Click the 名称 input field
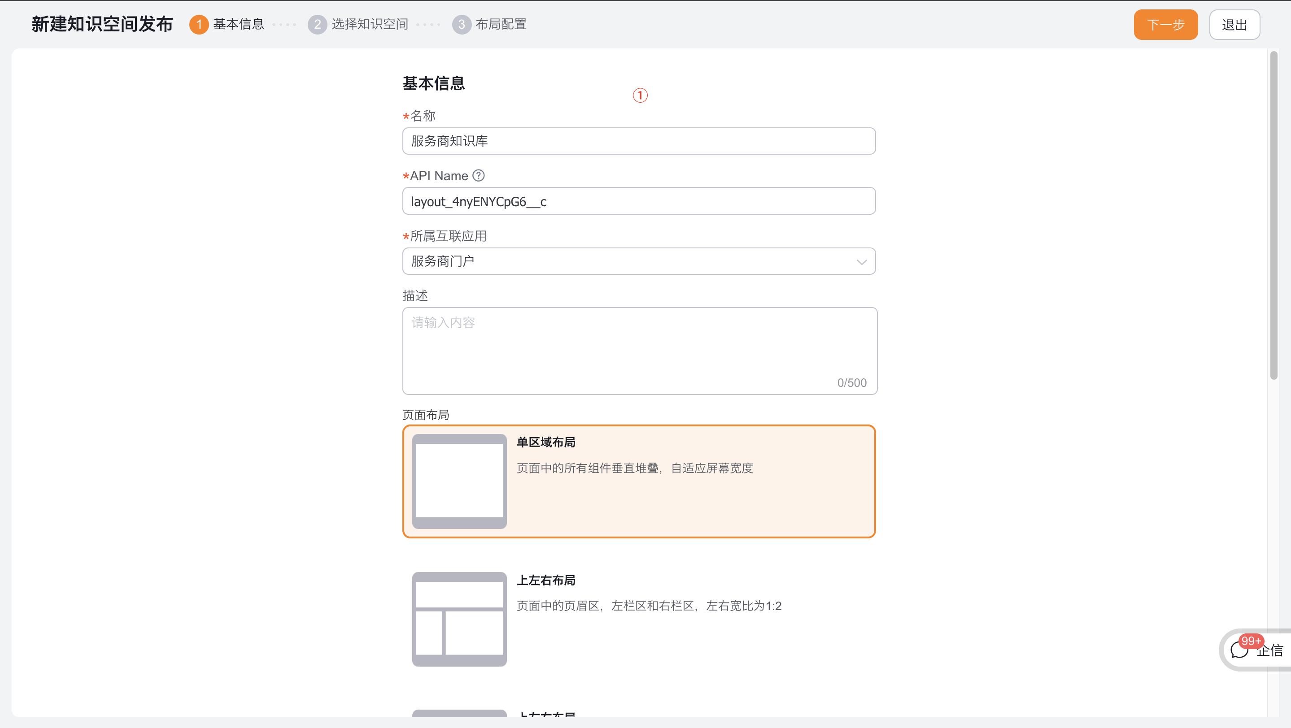 point(639,141)
